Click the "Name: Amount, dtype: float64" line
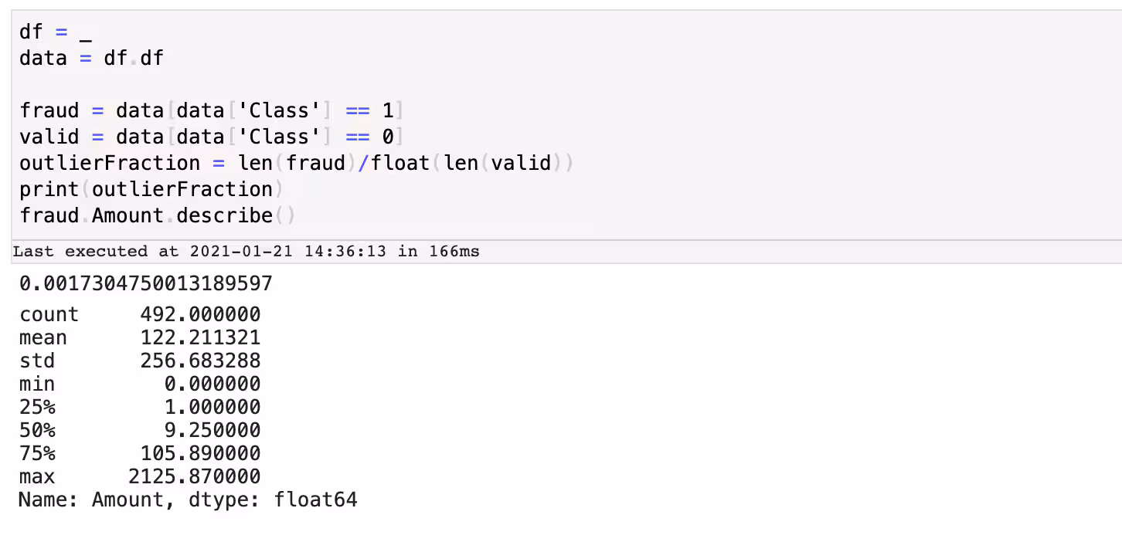This screenshot has height=542, width=1122. [x=188, y=500]
